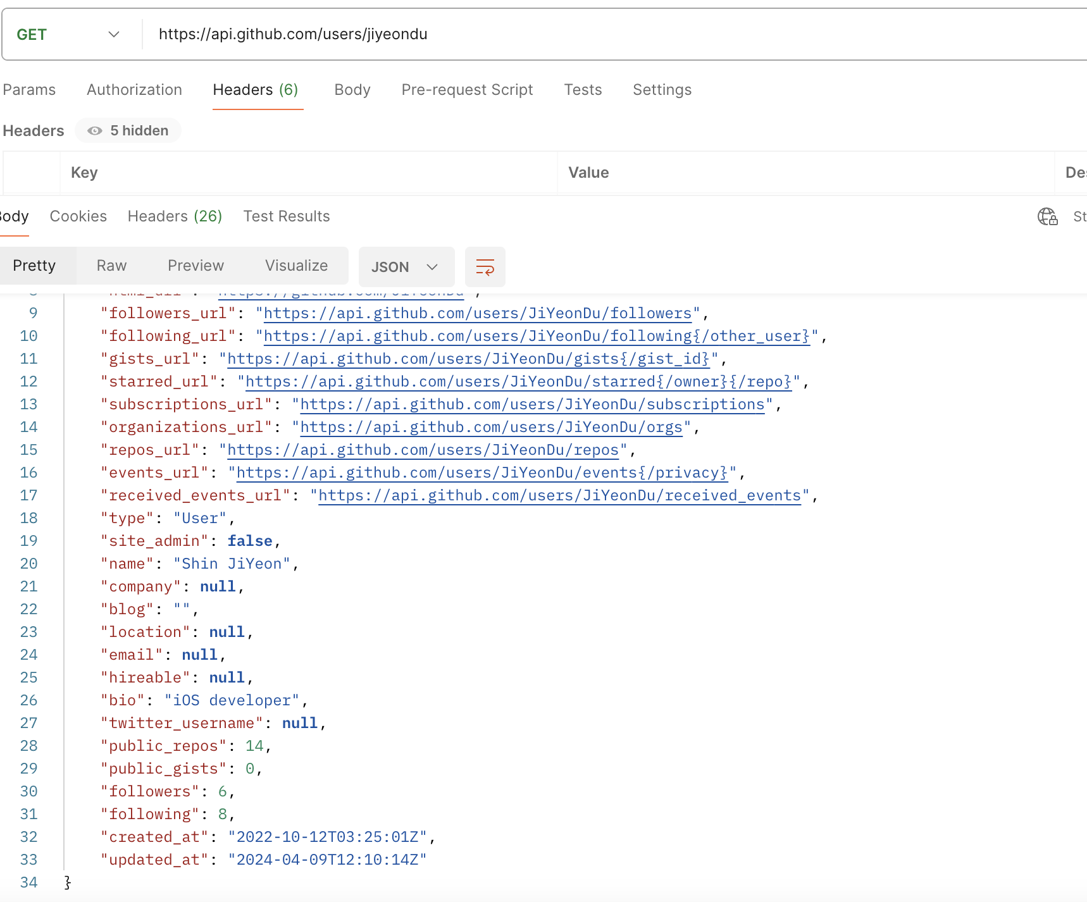Click the request URL input field

pos(614,34)
